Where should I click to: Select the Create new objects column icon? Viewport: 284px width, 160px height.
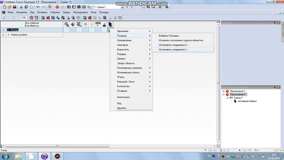click(92, 24)
